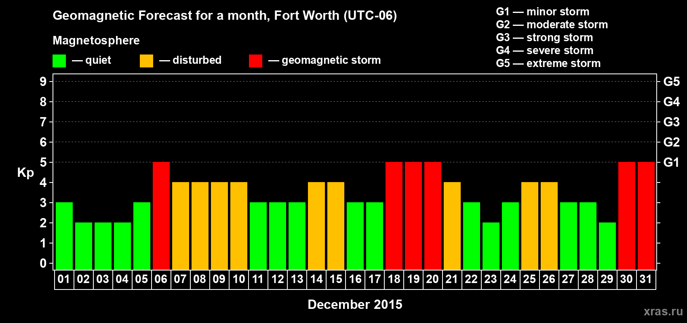The image size is (687, 323).
Task: Click the date label 05
Action: click(x=141, y=279)
